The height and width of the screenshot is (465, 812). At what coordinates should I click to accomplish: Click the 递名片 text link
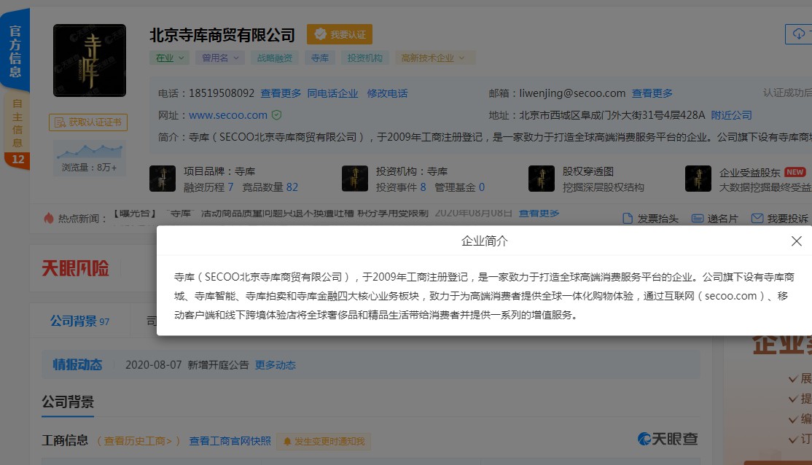tap(722, 219)
